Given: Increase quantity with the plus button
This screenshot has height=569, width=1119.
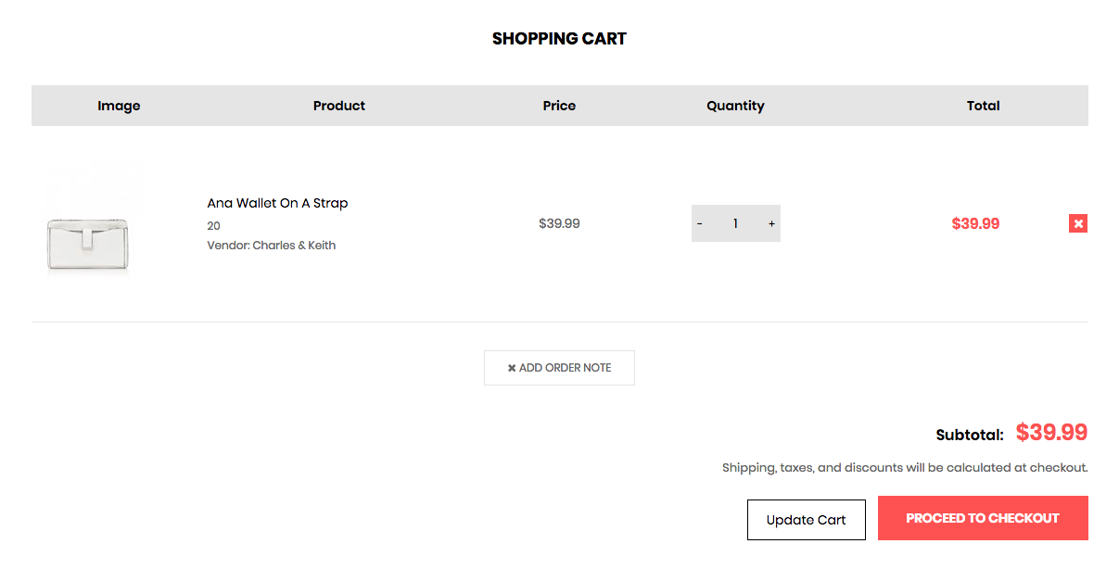Looking at the screenshot, I should click(771, 223).
